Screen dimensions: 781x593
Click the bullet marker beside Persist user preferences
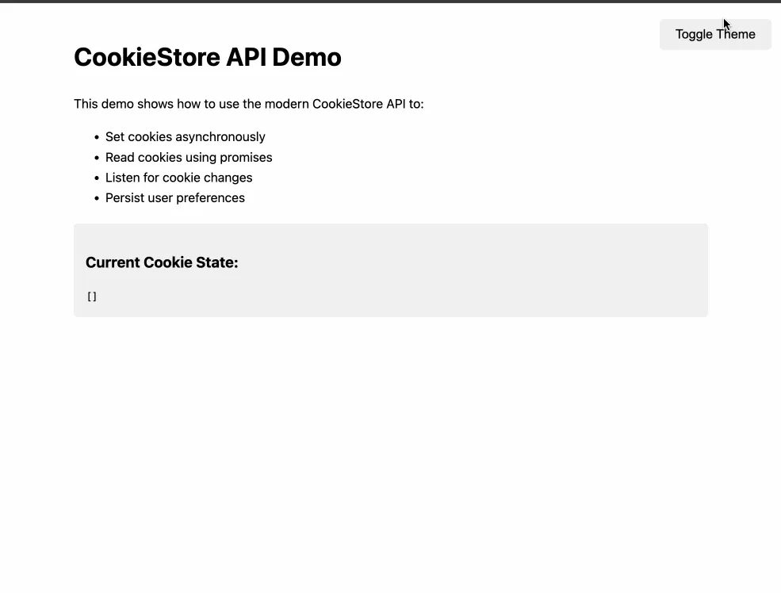coord(96,198)
